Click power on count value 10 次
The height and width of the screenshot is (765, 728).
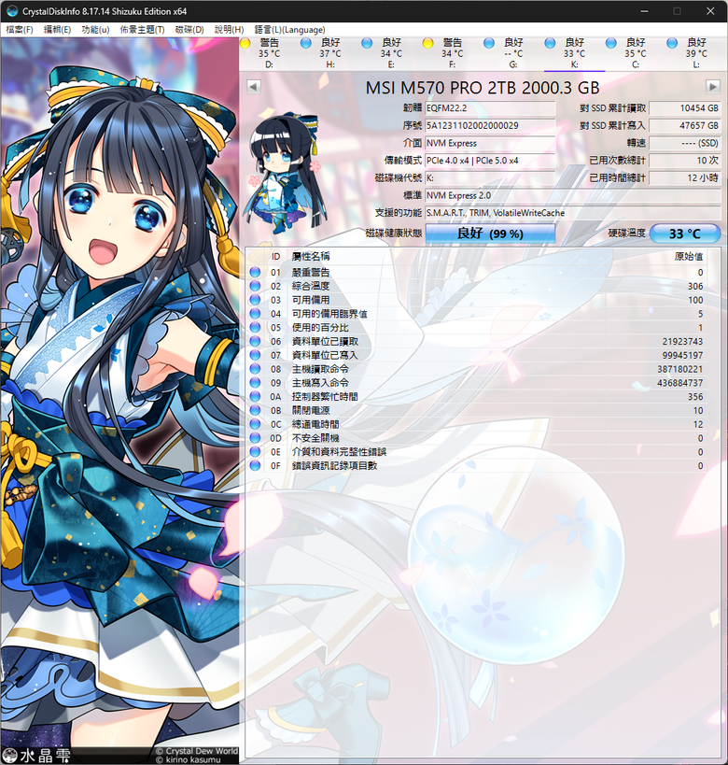(685, 161)
